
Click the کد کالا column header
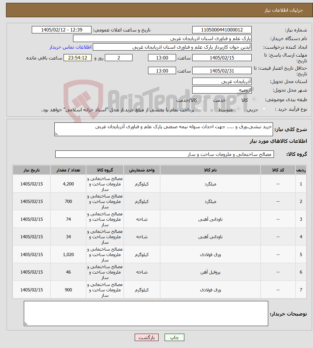point(278,170)
